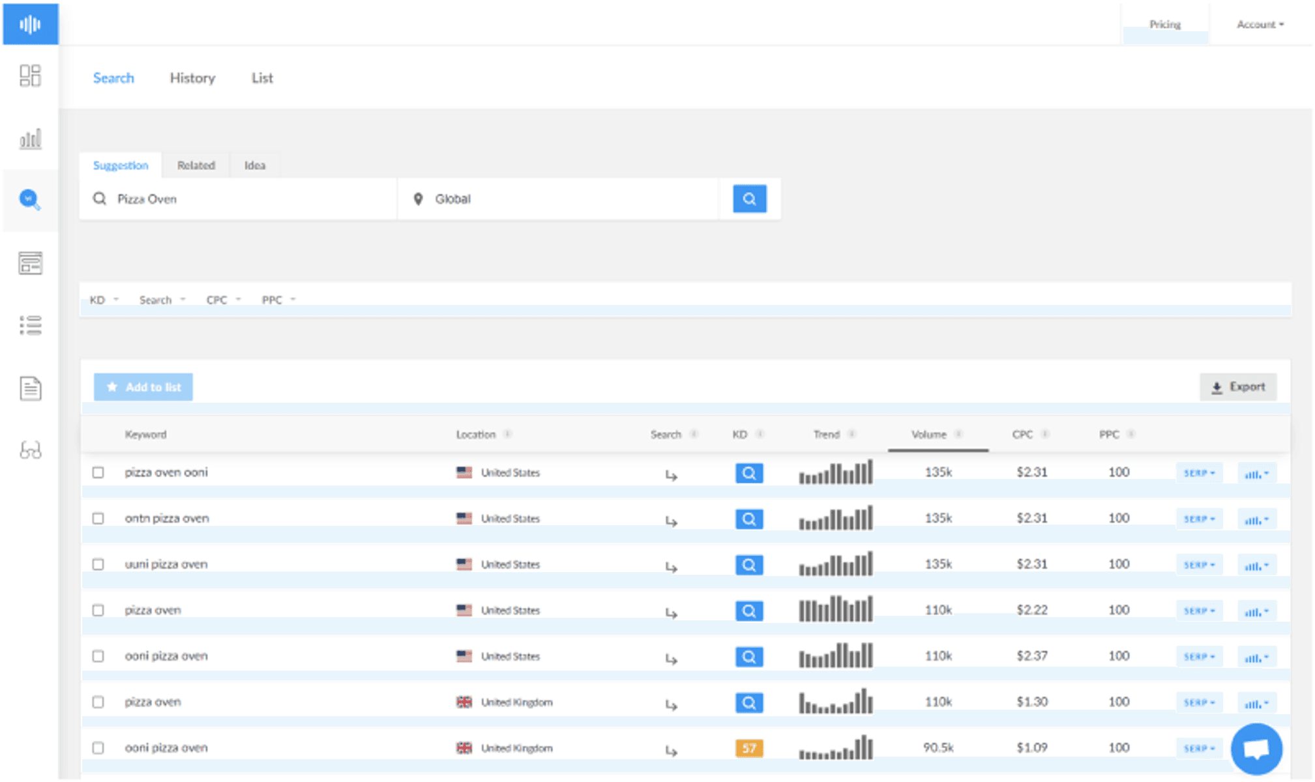Open the Search filter dropdown
Image resolution: width=1315 pixels, height=782 pixels.
pyautogui.click(x=162, y=300)
